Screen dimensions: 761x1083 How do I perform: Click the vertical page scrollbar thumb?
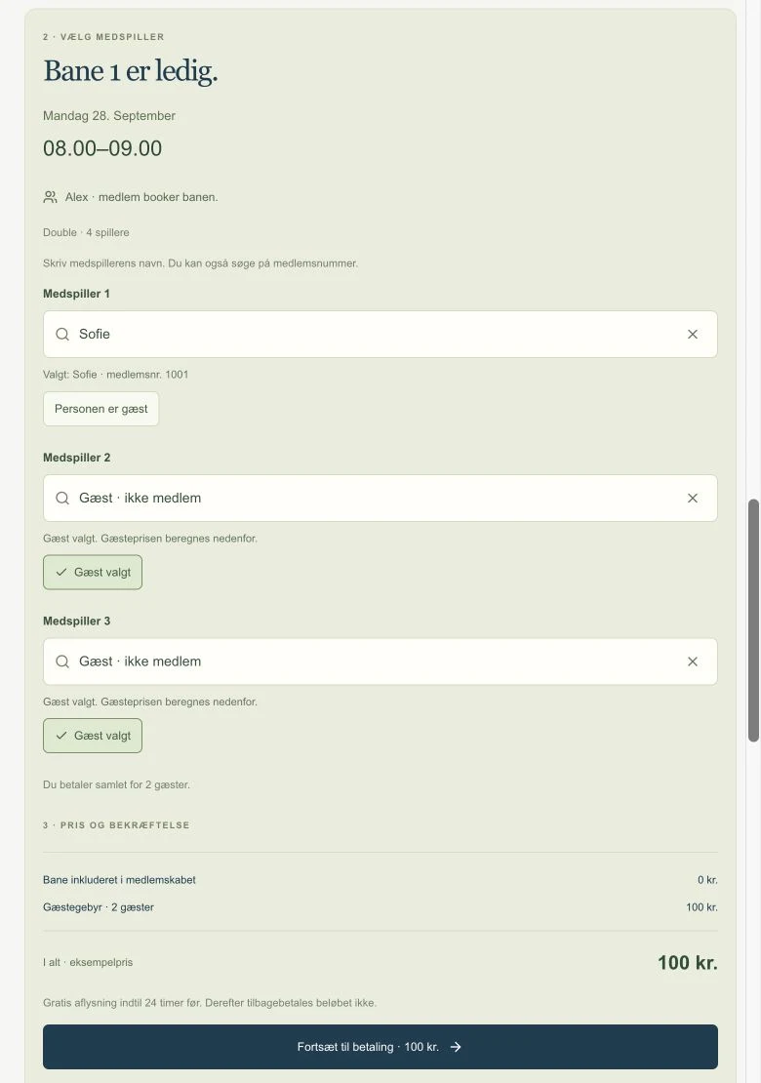point(753,621)
